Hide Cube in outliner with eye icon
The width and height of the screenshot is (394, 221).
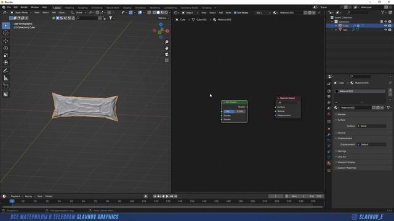(x=386, y=26)
